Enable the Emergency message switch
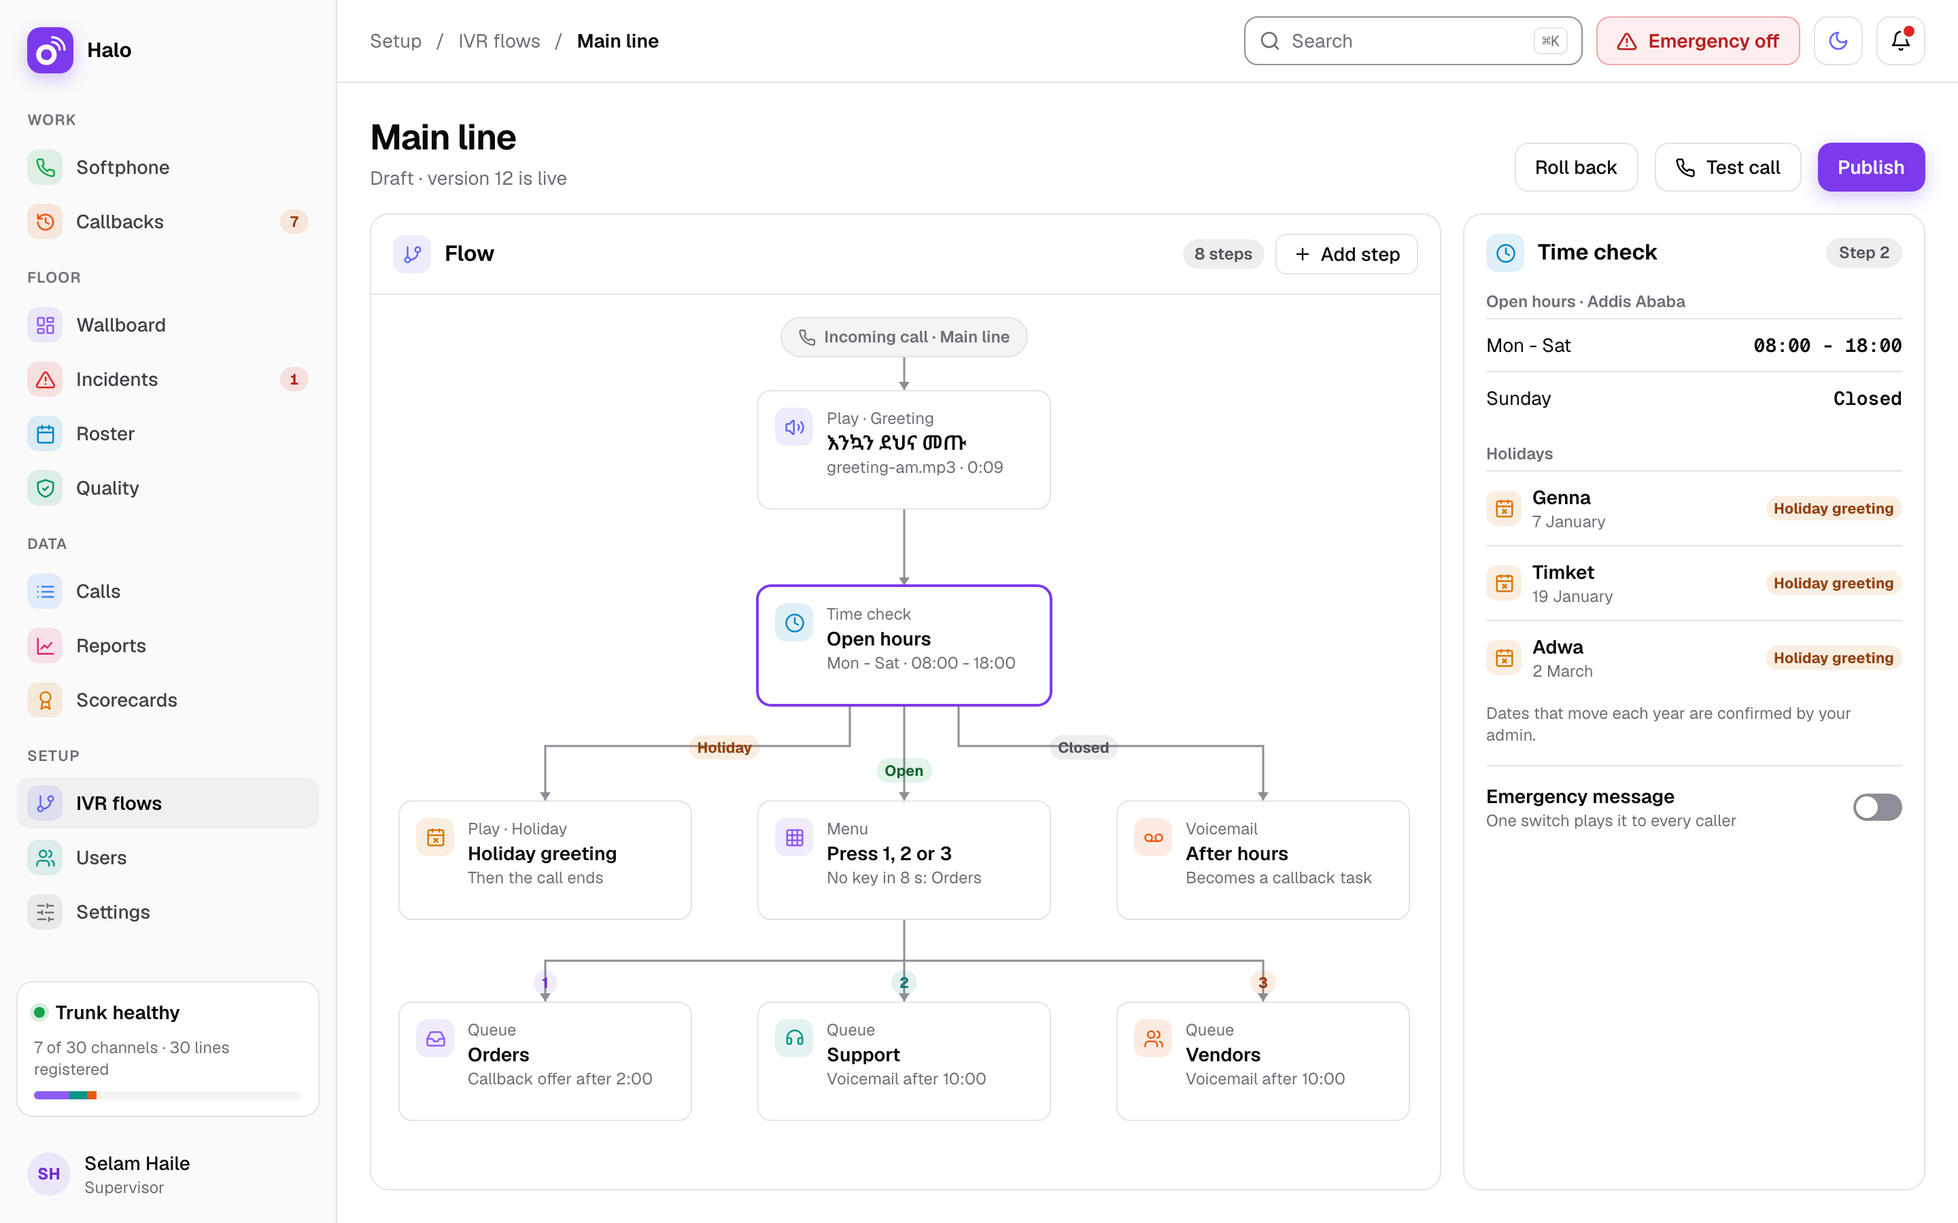1958x1223 pixels. 1877,807
